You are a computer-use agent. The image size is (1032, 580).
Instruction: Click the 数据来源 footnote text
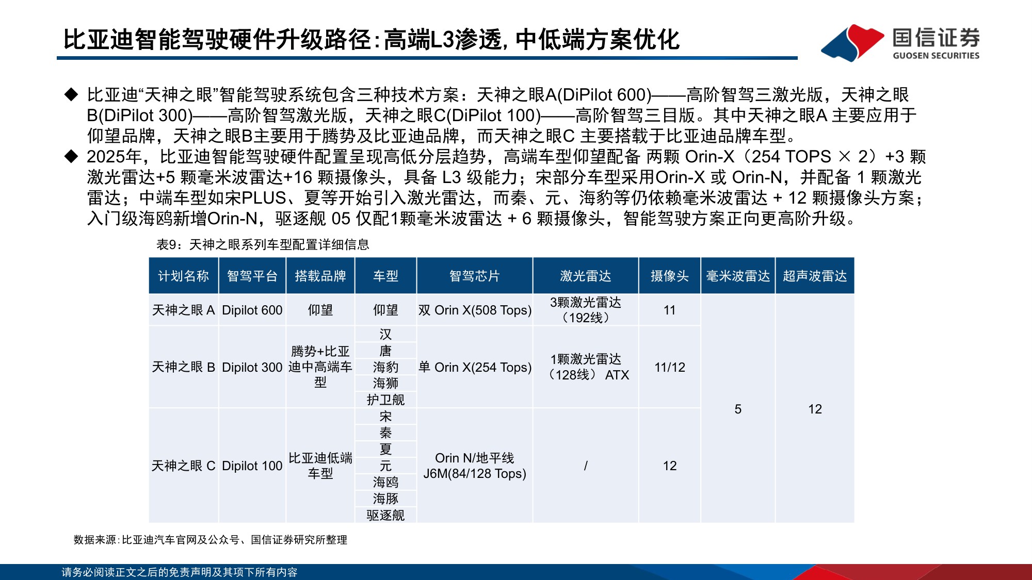point(212,541)
